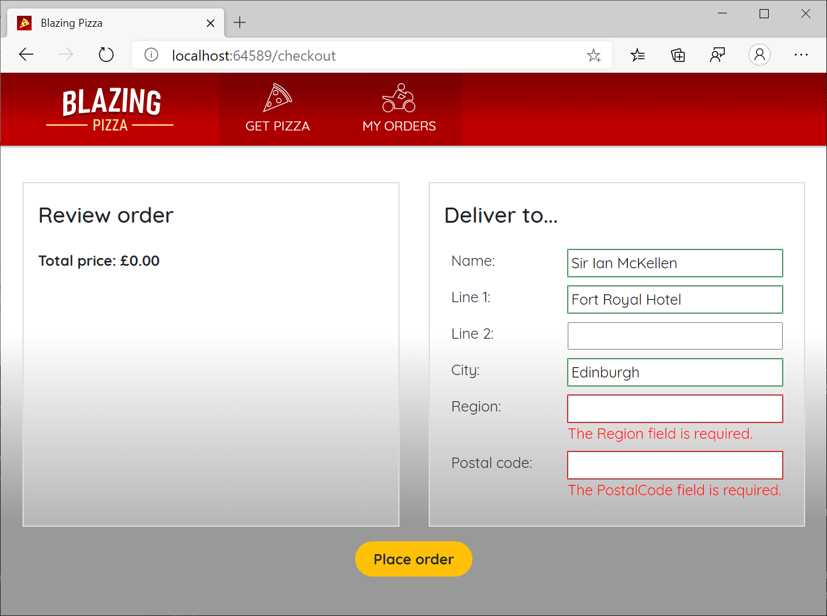Screen dimensions: 827x616
Task: Click the City field with Edinburgh
Action: [x=675, y=372]
